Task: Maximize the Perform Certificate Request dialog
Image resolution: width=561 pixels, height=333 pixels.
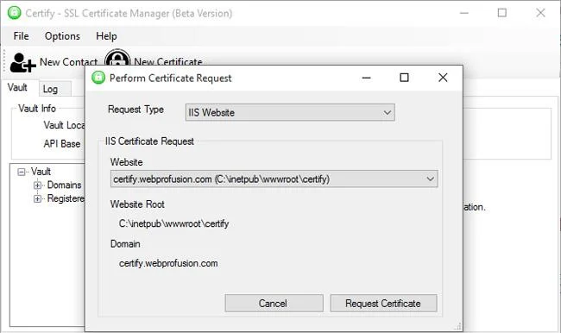Action: click(x=404, y=78)
